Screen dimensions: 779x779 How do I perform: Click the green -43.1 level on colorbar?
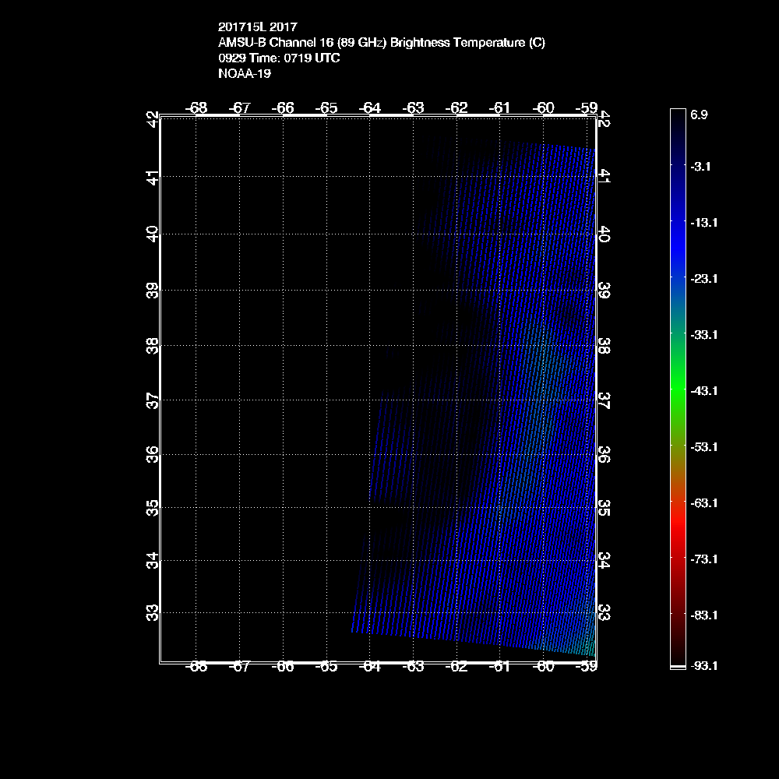click(677, 390)
